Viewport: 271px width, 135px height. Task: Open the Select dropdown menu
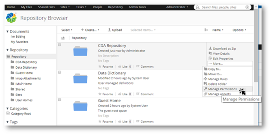(x=67, y=30)
